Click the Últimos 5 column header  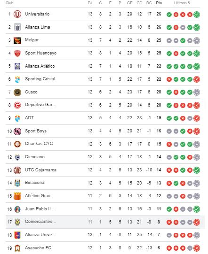point(182,3)
